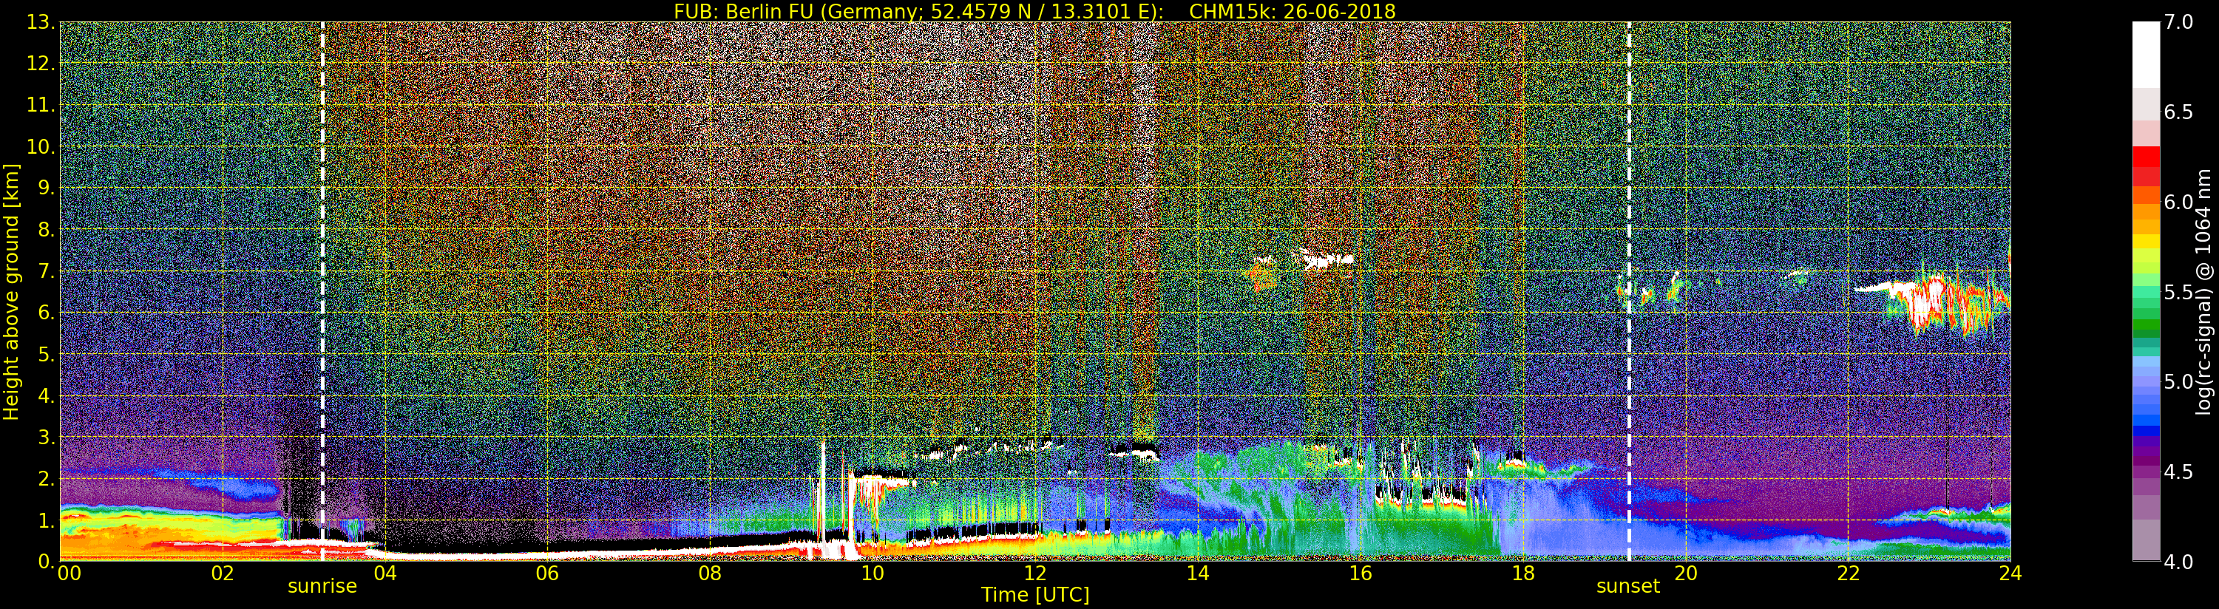The height and width of the screenshot is (609, 2219).
Task: Click the '14' time axis tick label
Action: (1198, 574)
